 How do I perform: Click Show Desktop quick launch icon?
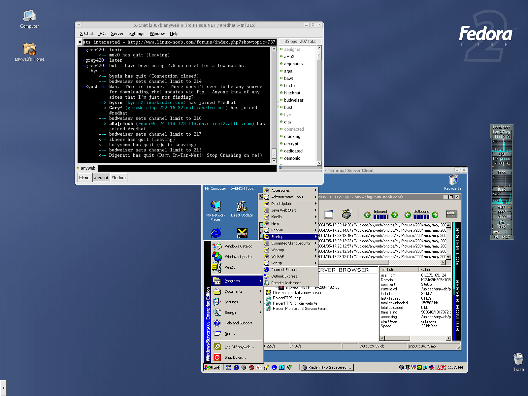[x=229, y=367]
